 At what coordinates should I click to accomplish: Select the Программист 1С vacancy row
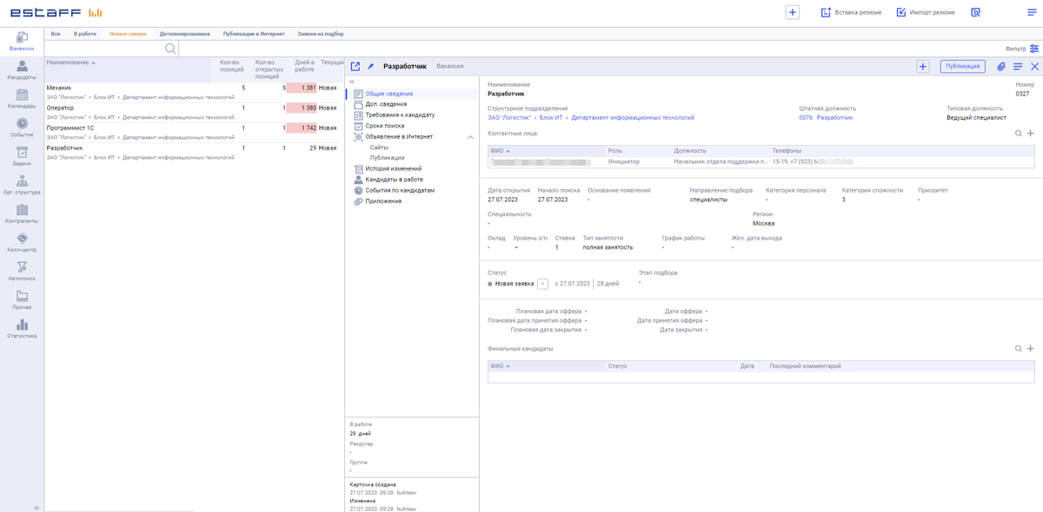(195, 132)
